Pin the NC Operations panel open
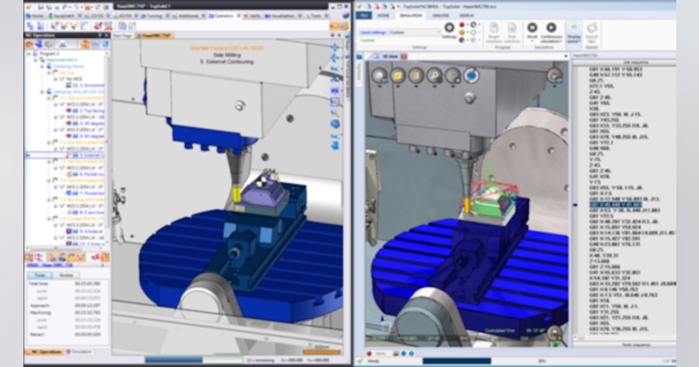 tap(100, 34)
